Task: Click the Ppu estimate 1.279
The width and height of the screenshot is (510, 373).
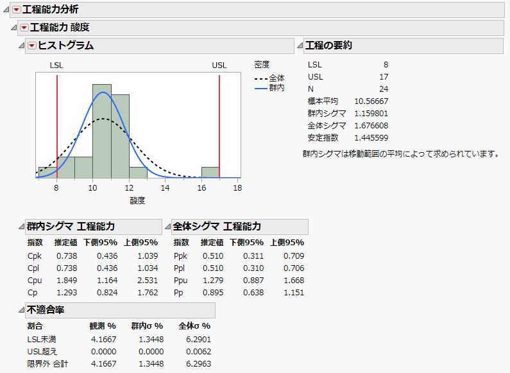Action: point(213,281)
